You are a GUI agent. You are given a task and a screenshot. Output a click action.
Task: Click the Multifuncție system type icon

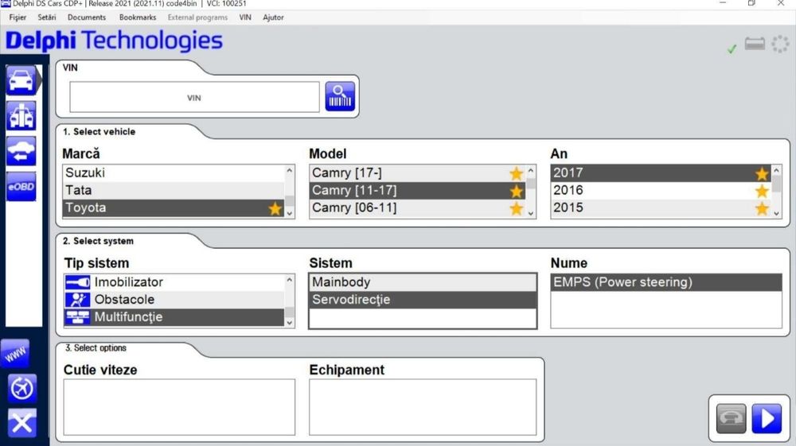pyautogui.click(x=78, y=317)
